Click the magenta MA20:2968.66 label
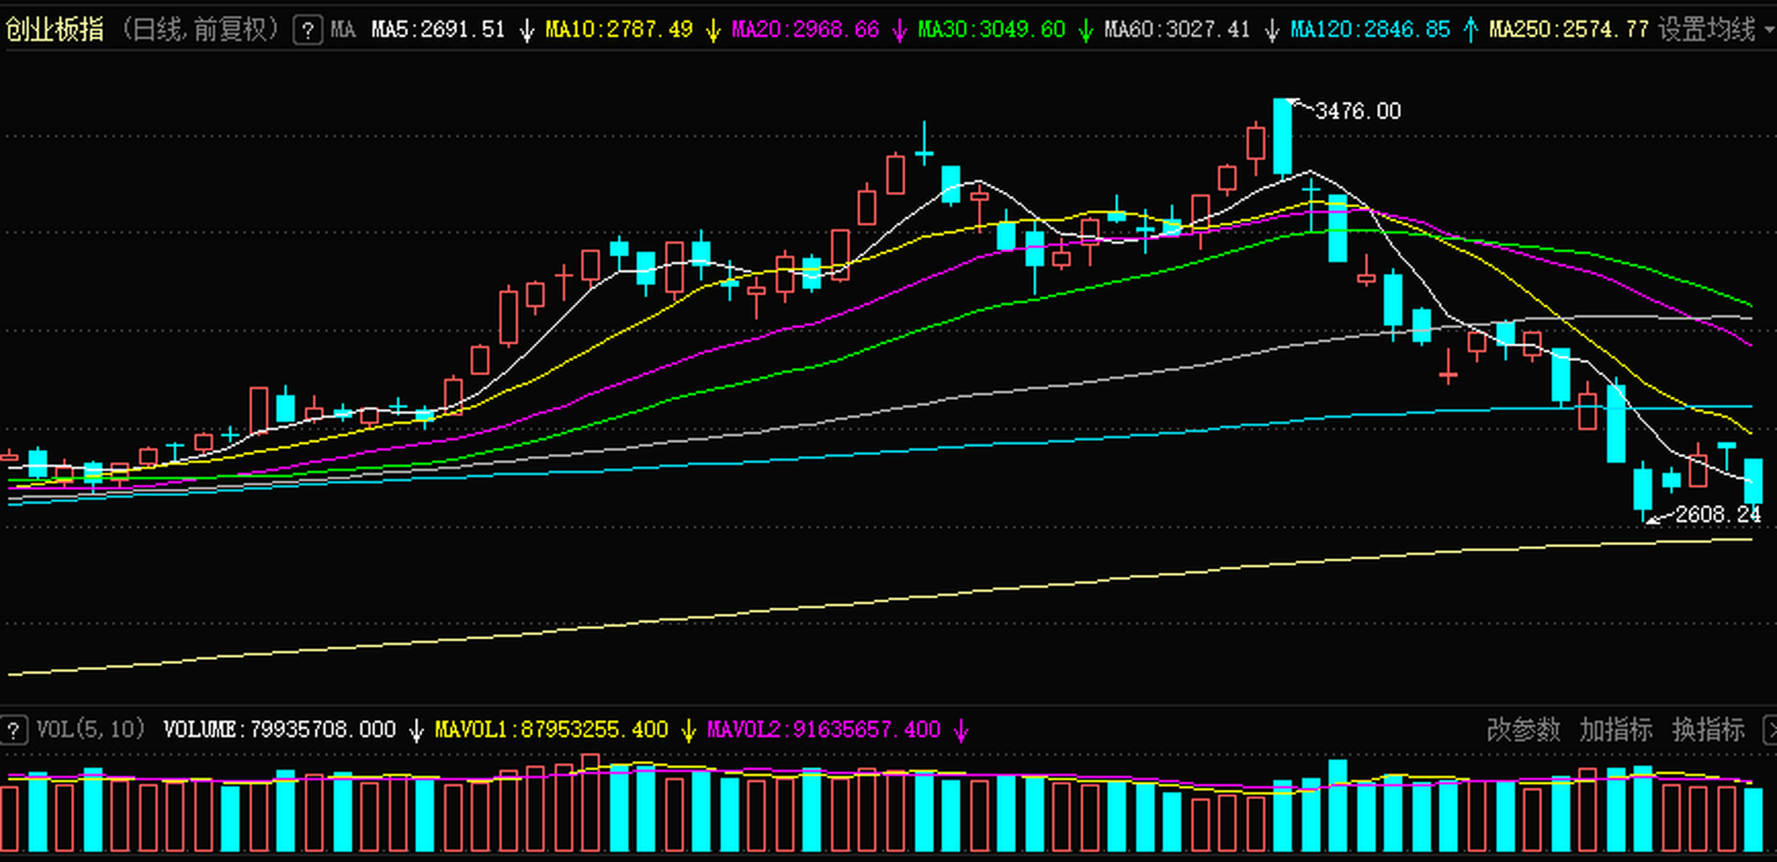 click(805, 30)
